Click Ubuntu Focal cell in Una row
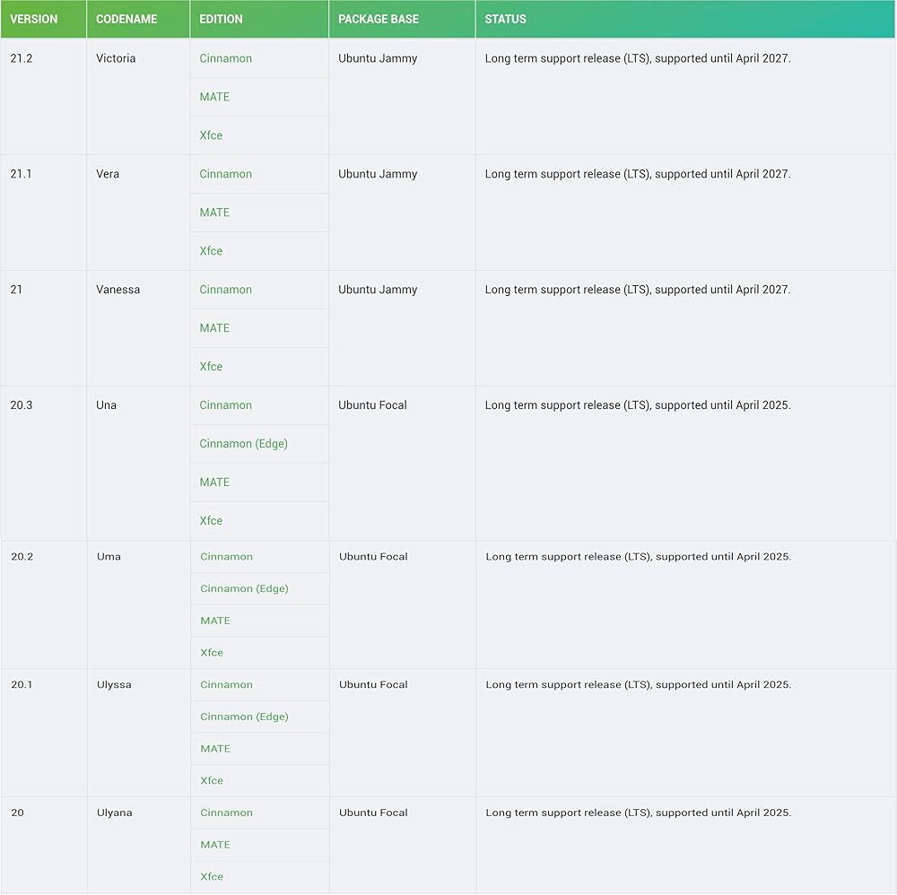 (x=372, y=405)
